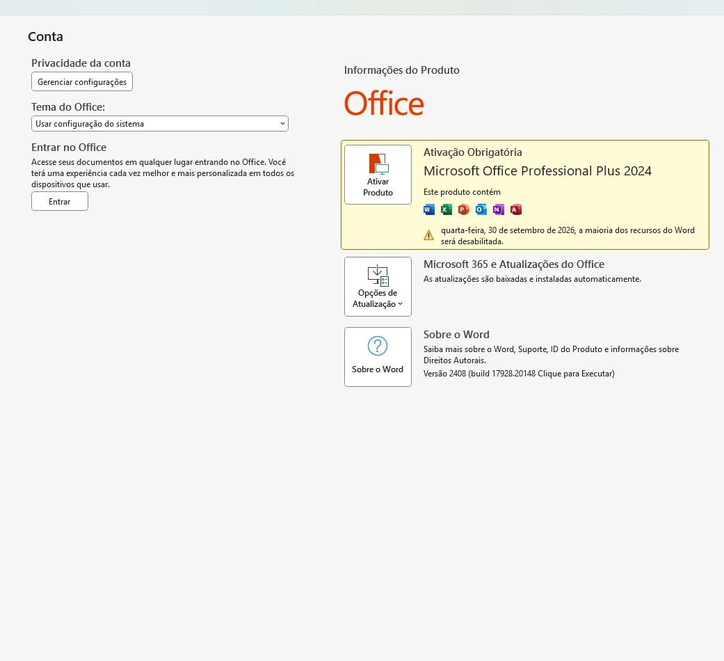Click Microsoft Office Professional Plus 2024 title
The image size is (724, 661).
pyautogui.click(x=538, y=171)
